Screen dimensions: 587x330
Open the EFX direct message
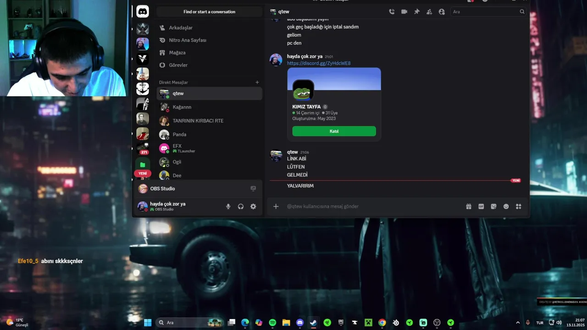(210, 148)
